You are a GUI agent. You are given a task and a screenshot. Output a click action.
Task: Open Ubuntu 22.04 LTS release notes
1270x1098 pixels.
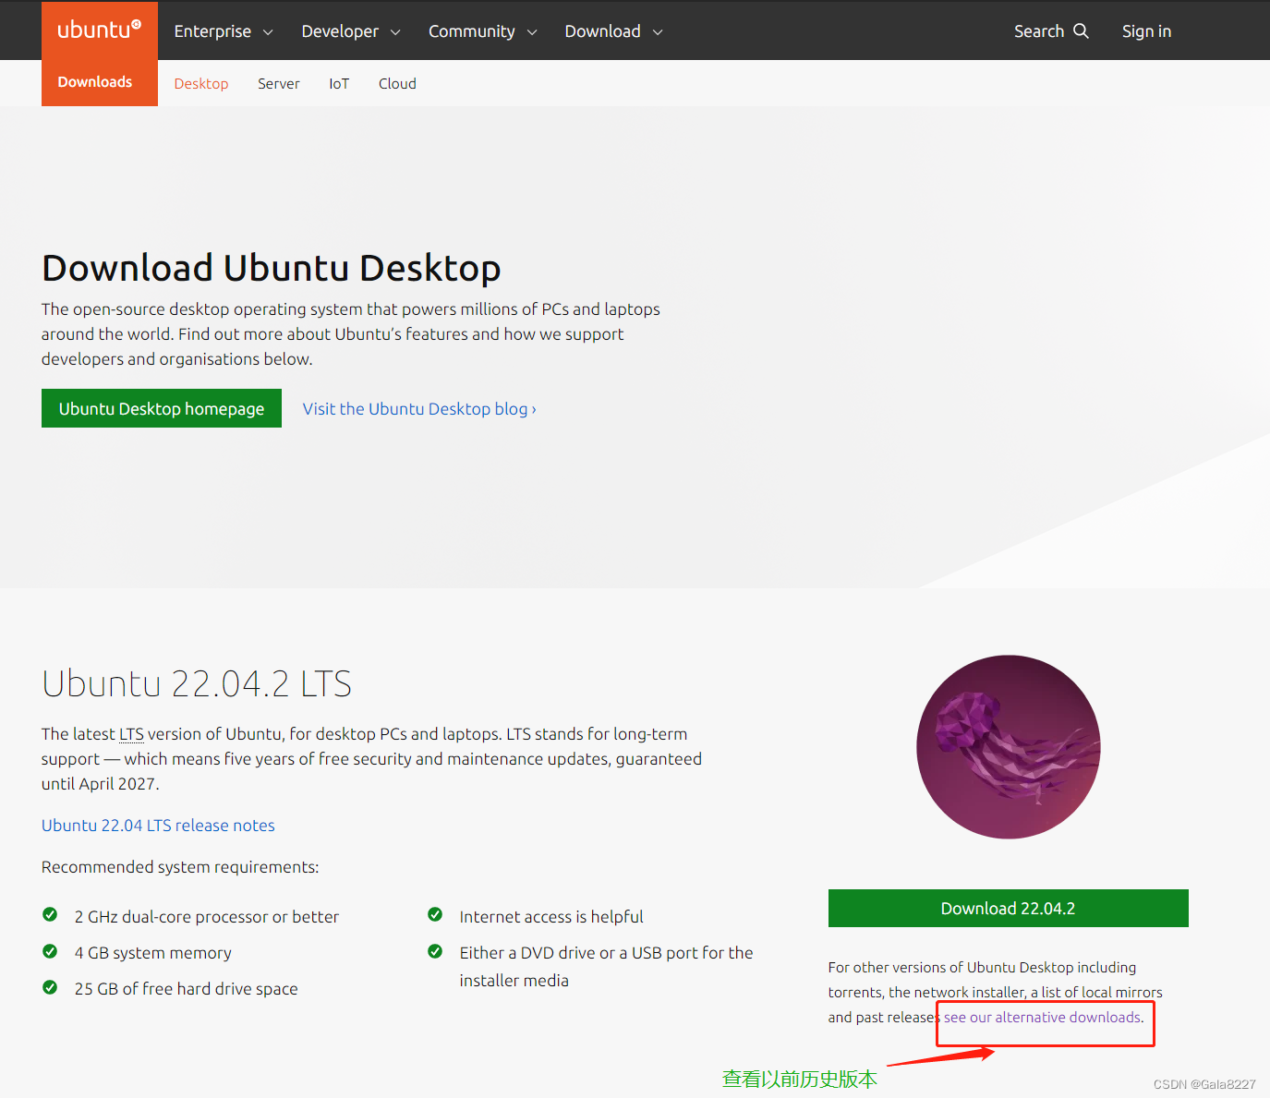(158, 825)
